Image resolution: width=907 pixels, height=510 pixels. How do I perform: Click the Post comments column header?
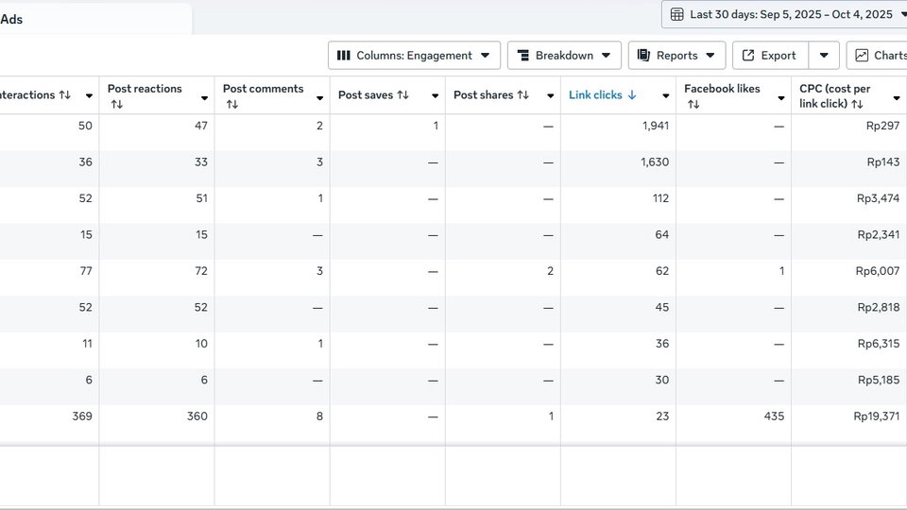point(263,90)
